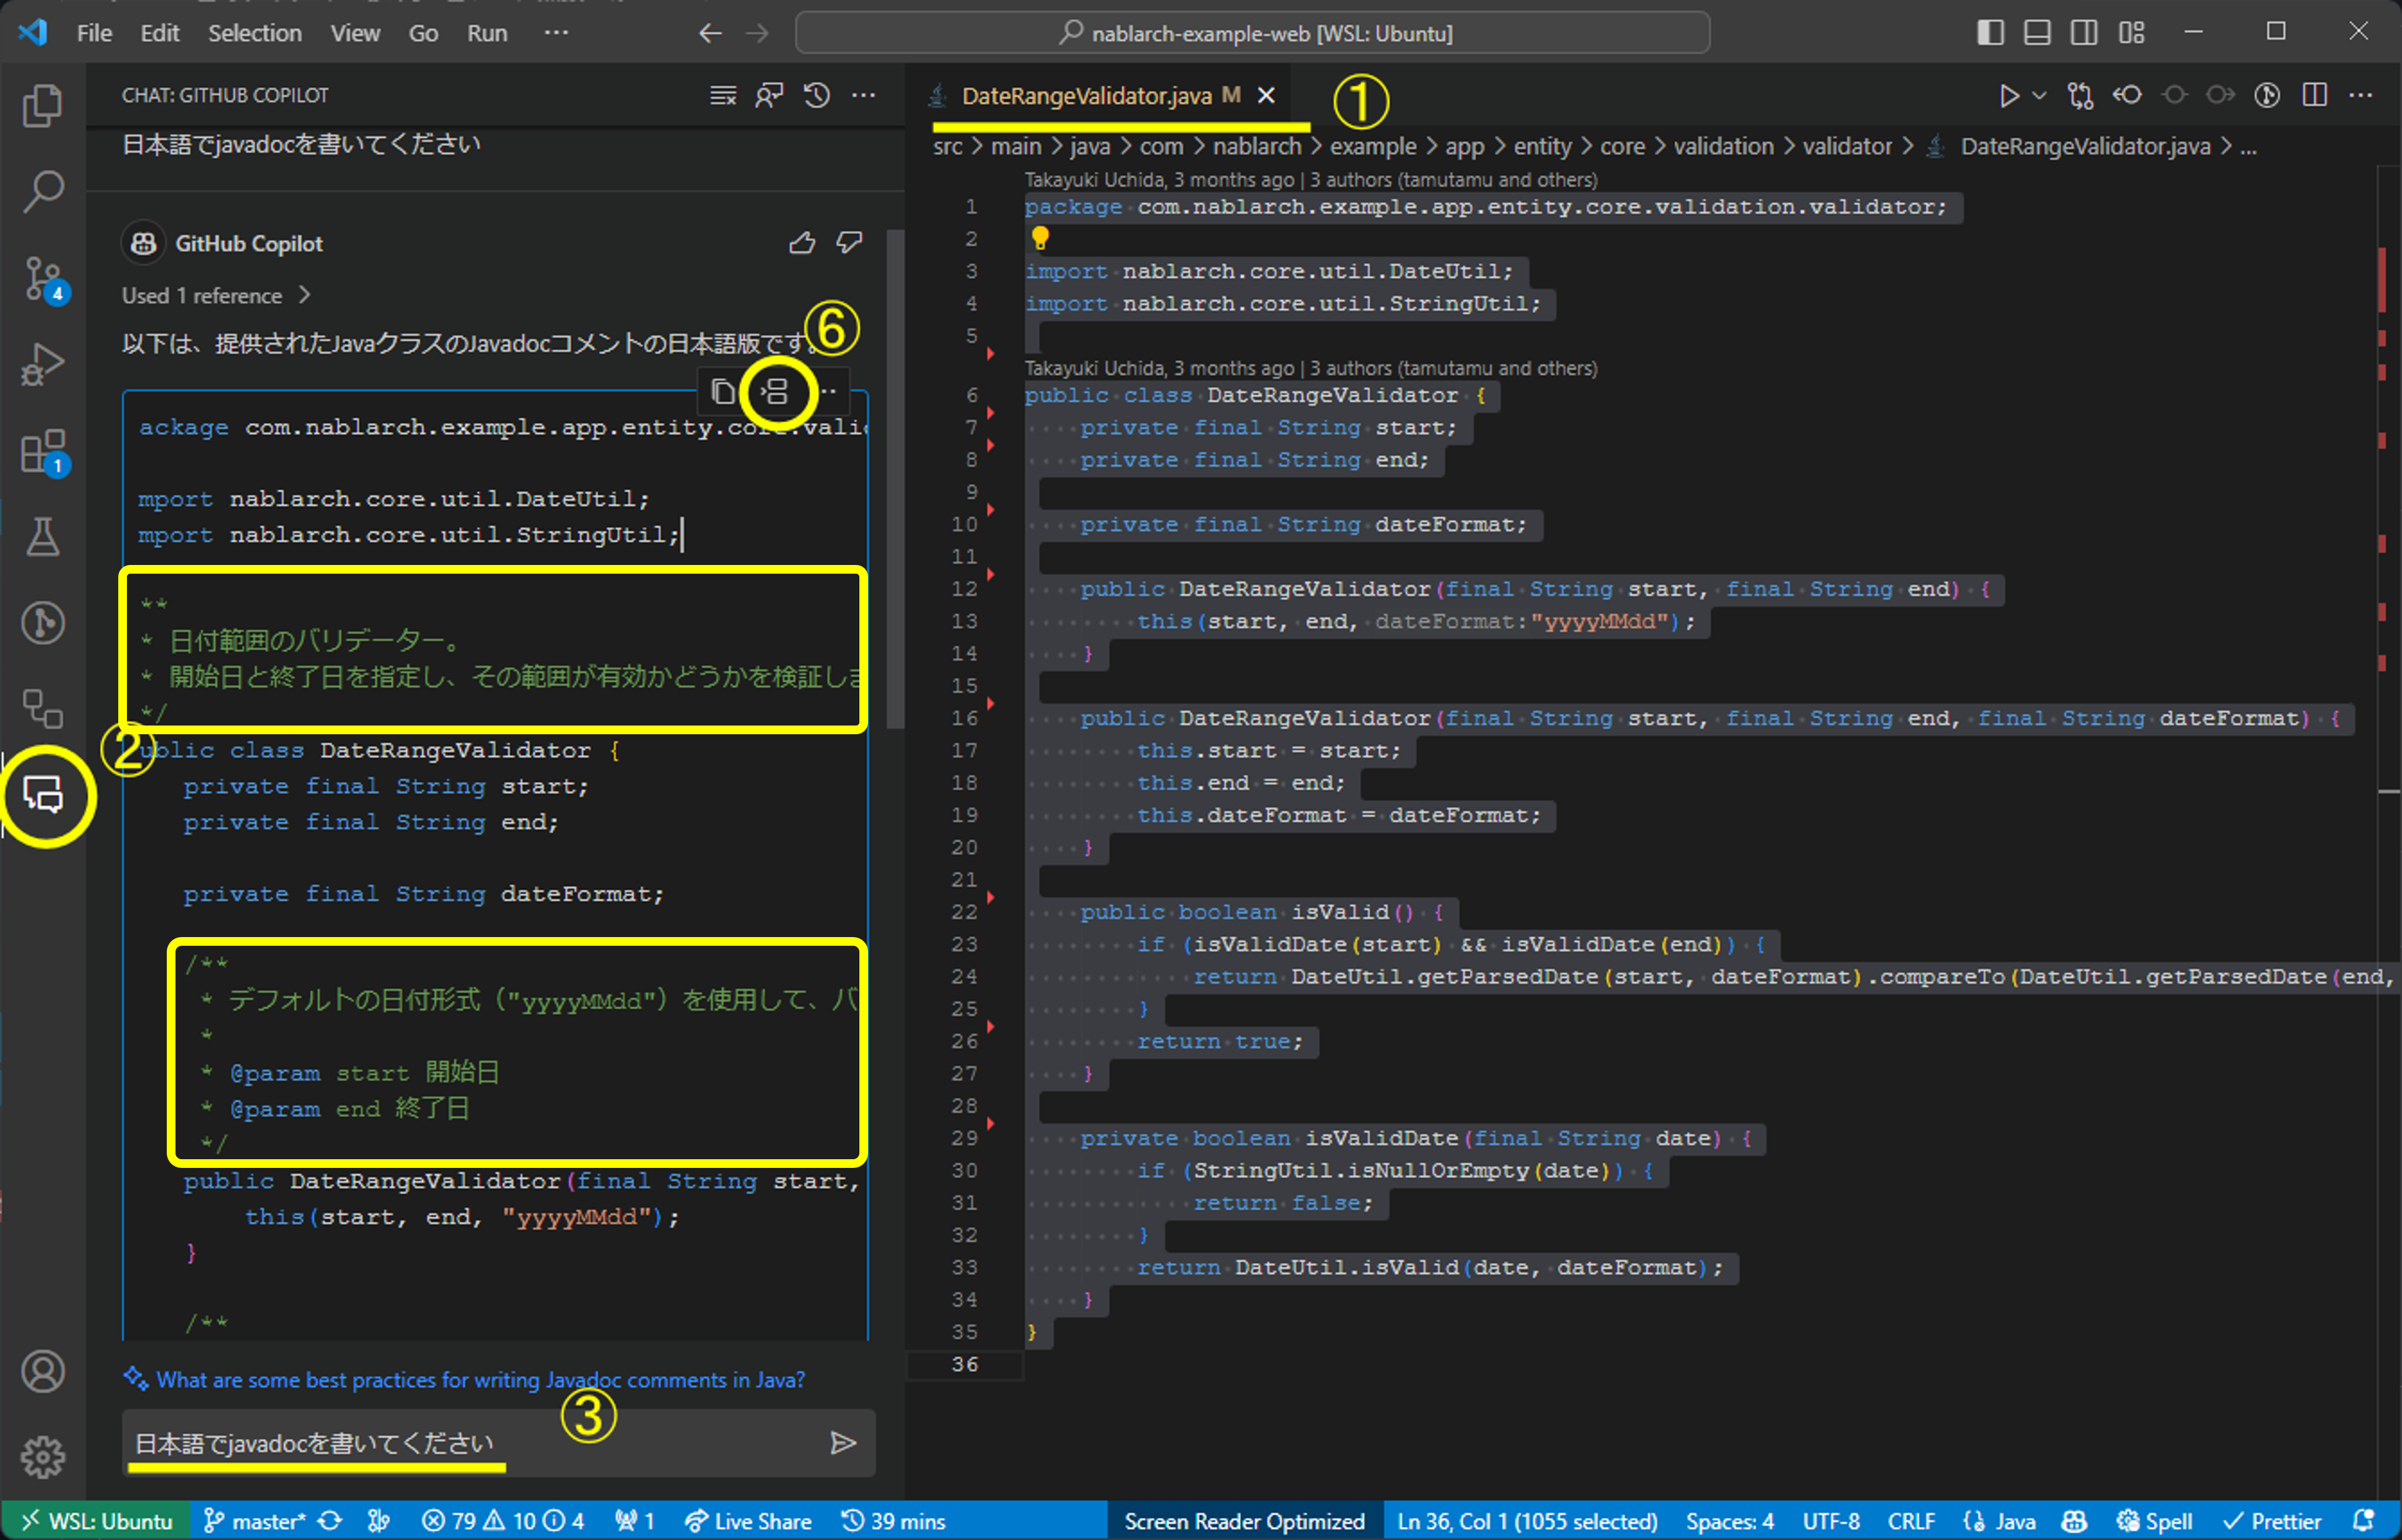Screen dimensions: 2402x1540
Task: Open the Go menu
Action: coord(423,33)
